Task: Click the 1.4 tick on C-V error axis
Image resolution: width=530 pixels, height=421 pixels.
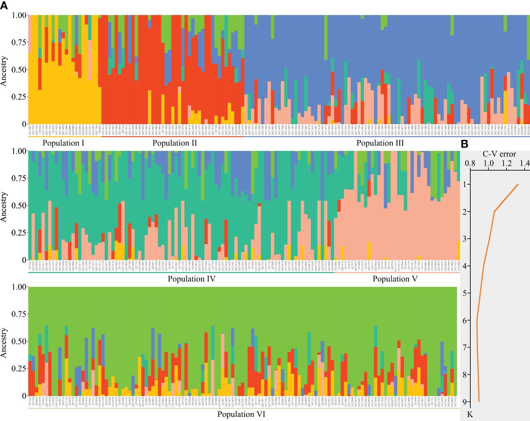Action: (525, 164)
